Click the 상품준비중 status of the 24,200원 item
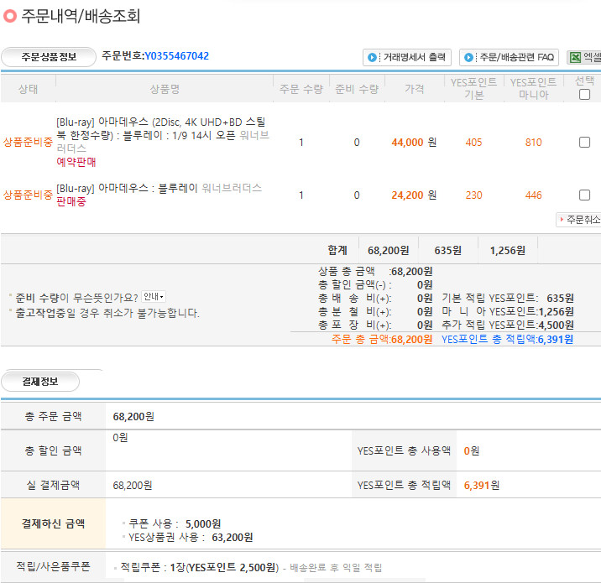The height and width of the screenshot is (583, 601). (x=28, y=195)
